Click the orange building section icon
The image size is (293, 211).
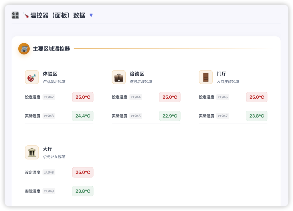click(24, 49)
